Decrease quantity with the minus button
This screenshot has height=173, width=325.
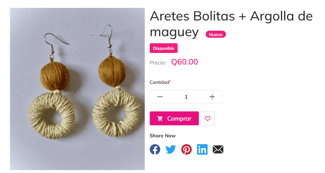point(160,97)
